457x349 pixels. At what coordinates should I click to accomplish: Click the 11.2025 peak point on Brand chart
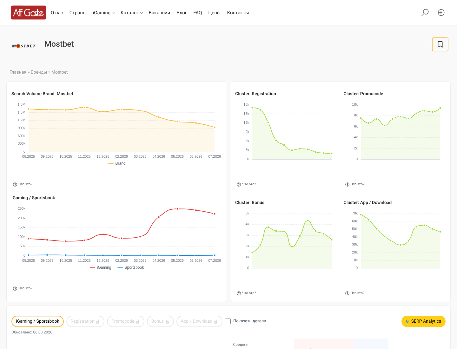(84, 108)
